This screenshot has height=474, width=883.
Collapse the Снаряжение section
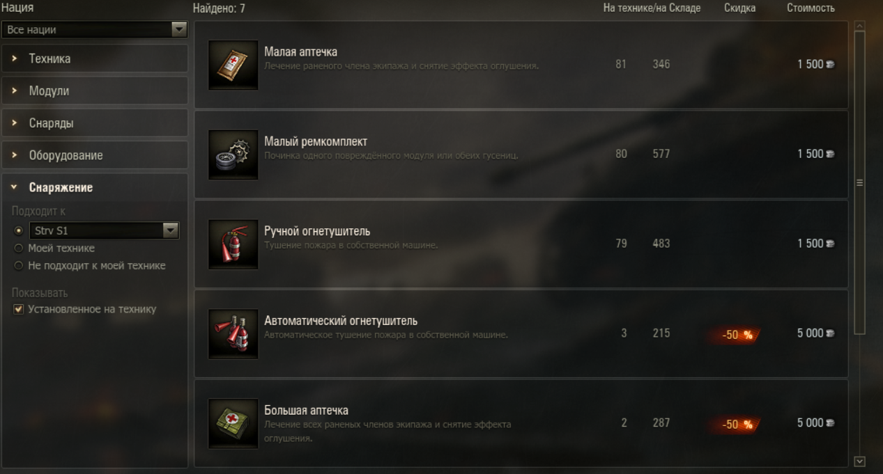coord(95,187)
